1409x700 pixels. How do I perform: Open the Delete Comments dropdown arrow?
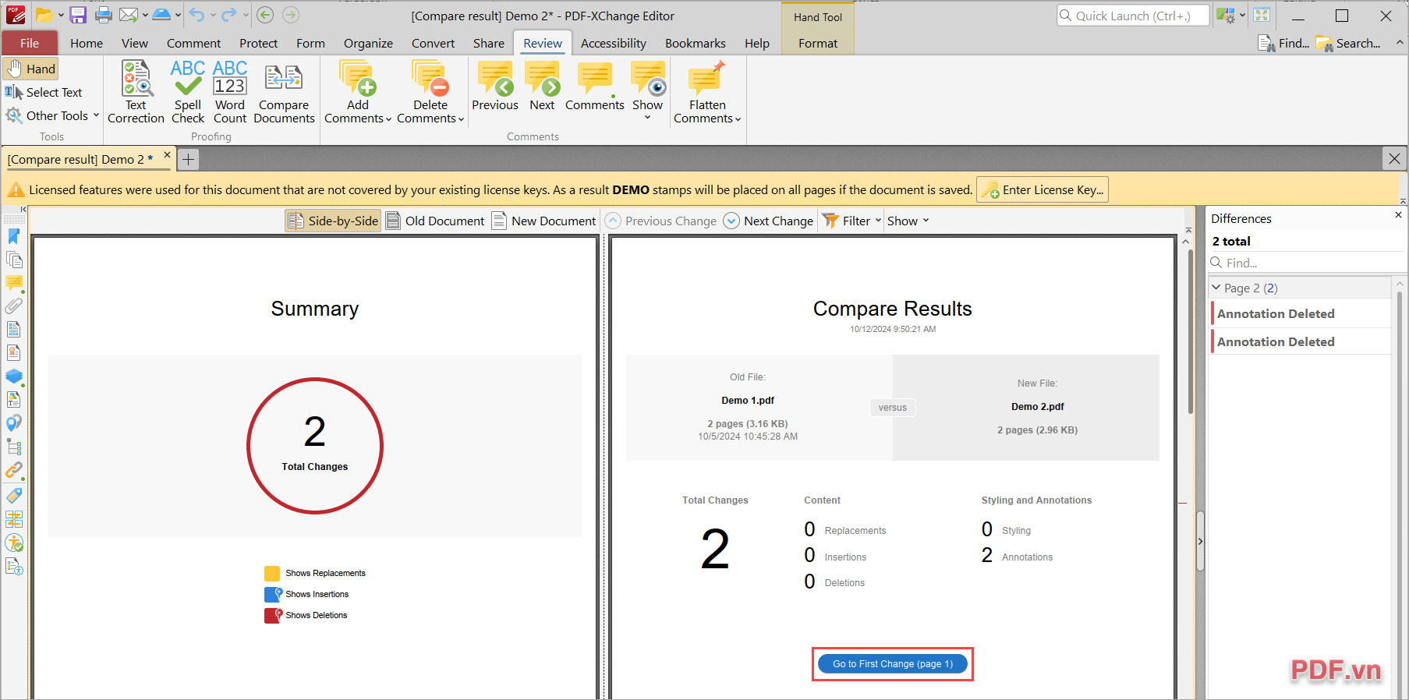(461, 119)
